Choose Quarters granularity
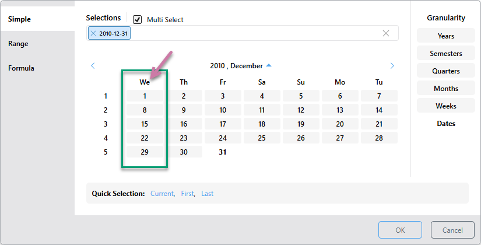 [445, 71]
